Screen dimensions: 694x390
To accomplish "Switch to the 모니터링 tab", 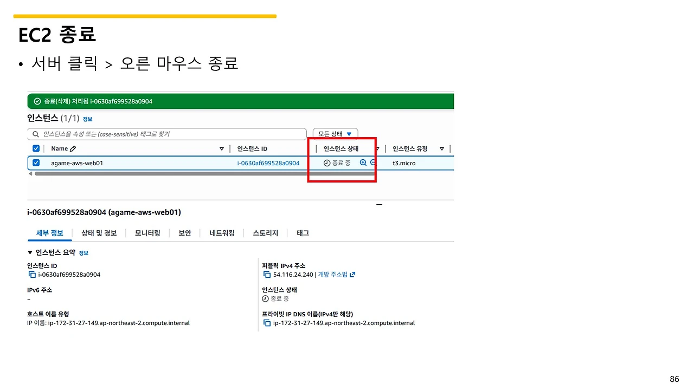I will pos(147,233).
